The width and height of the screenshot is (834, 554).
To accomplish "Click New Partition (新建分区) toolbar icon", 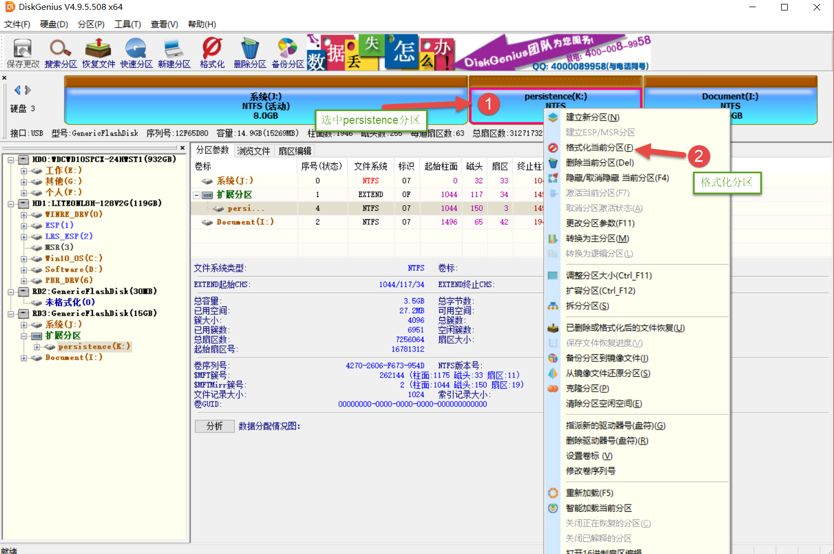I will coord(174,53).
